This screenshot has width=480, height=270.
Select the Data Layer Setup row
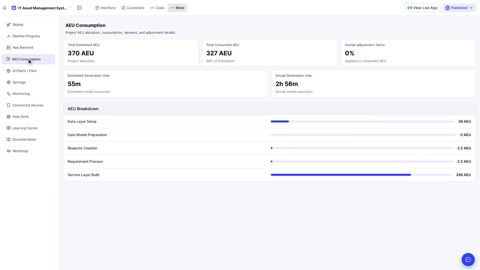(269, 121)
